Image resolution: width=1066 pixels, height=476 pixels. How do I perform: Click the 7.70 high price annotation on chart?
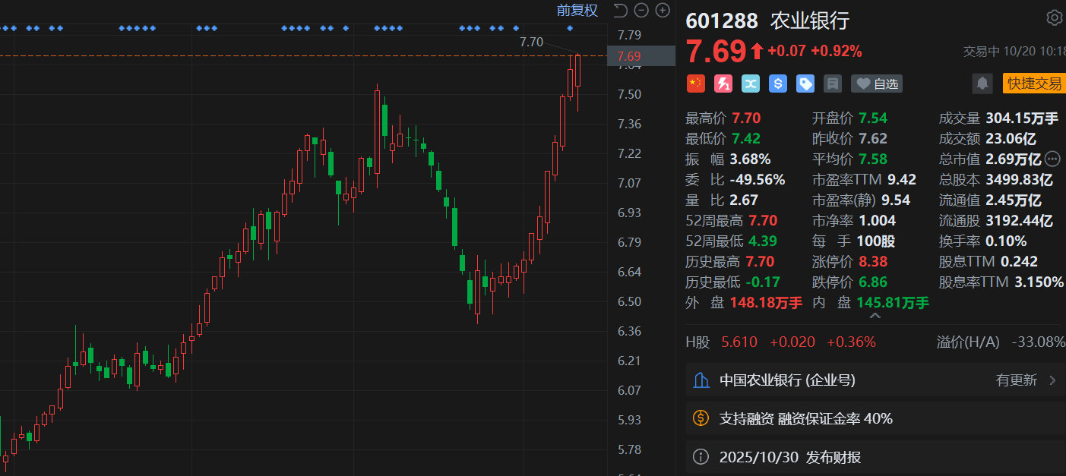click(x=531, y=42)
